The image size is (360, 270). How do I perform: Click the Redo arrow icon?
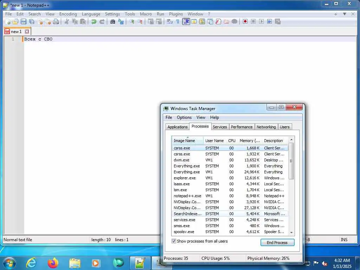[x=102, y=21]
